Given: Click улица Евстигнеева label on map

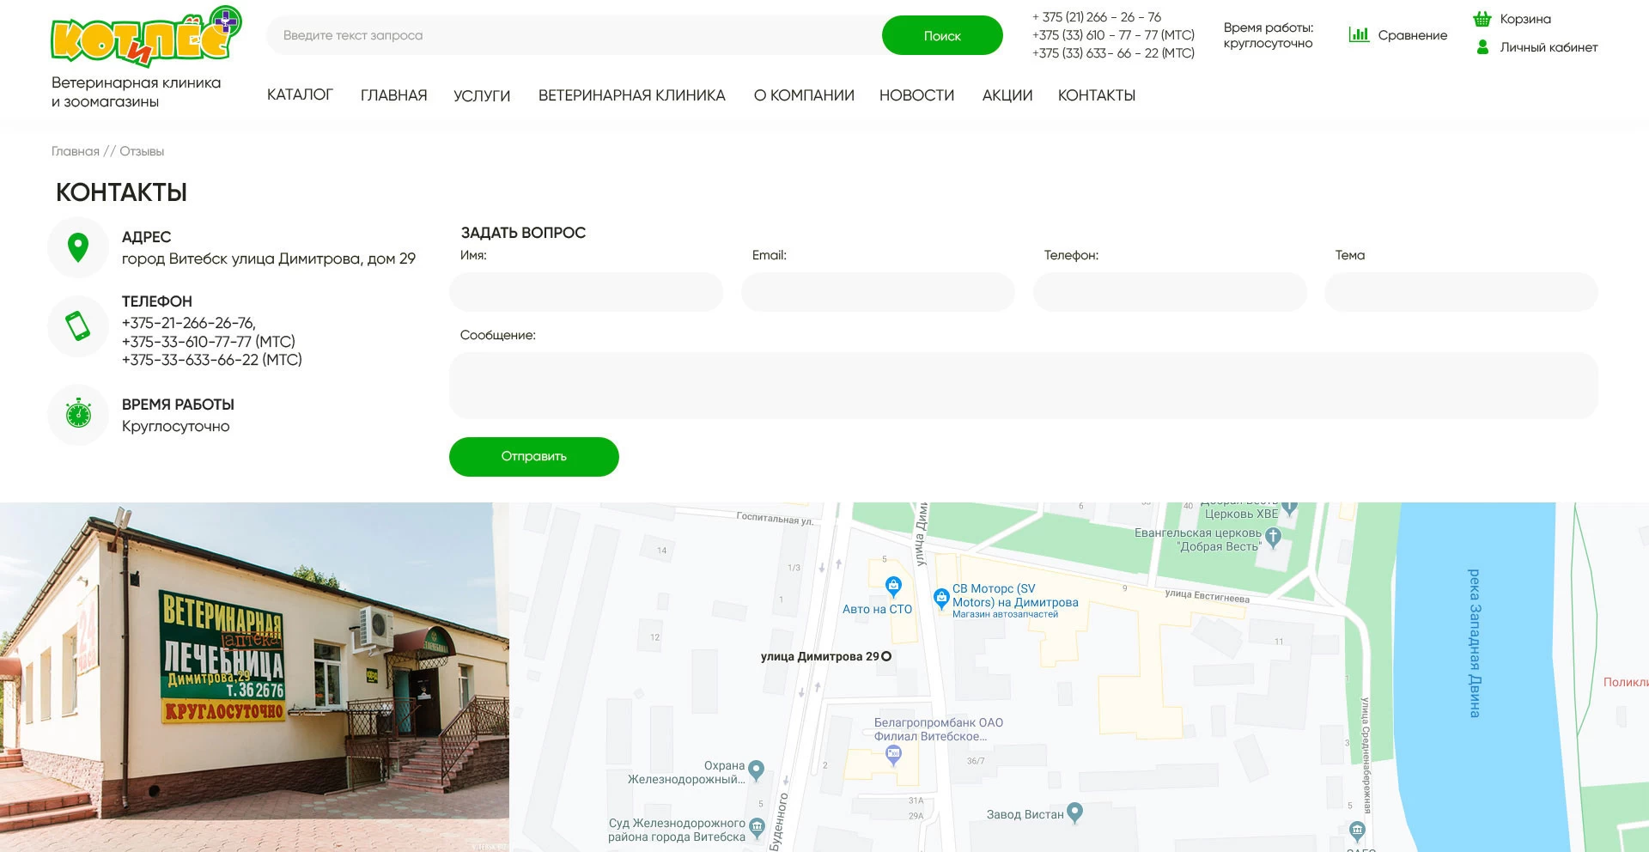Looking at the screenshot, I should [x=1207, y=596].
